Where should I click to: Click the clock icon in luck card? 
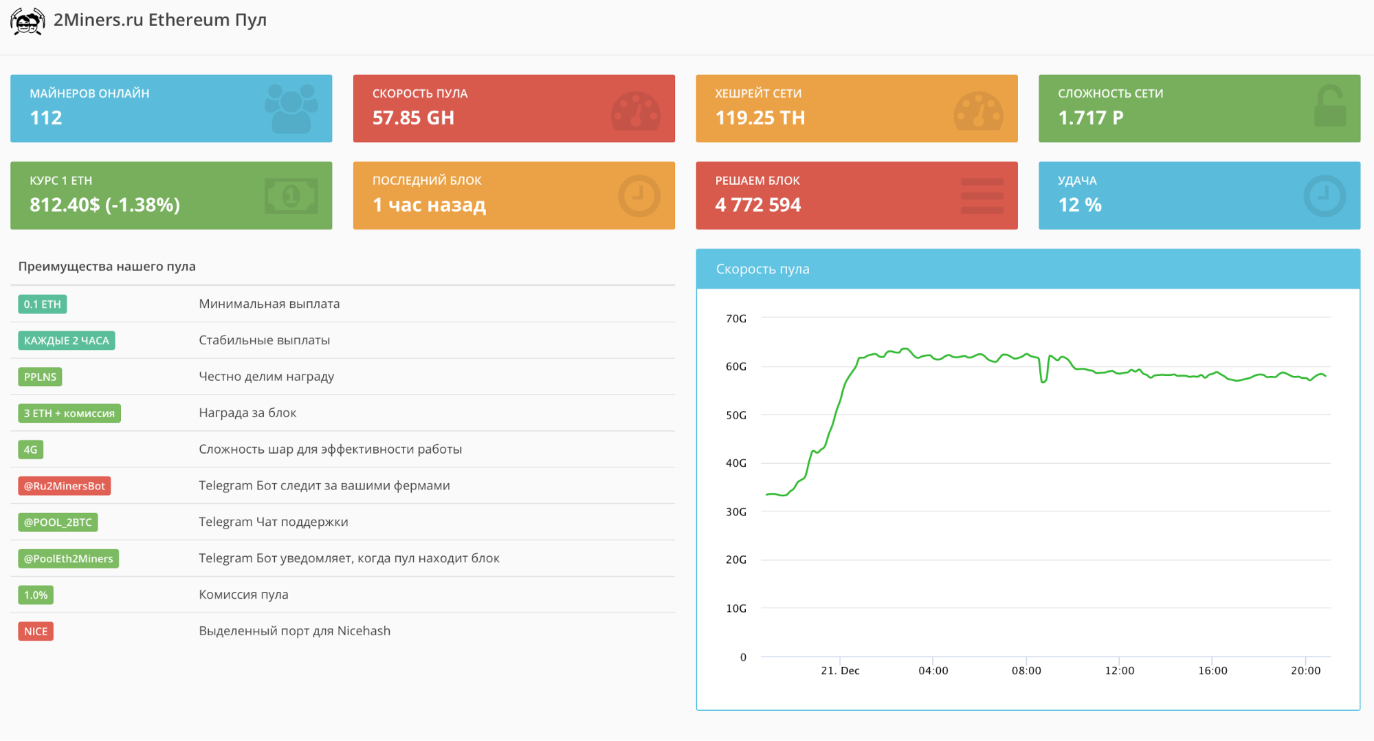[1324, 196]
